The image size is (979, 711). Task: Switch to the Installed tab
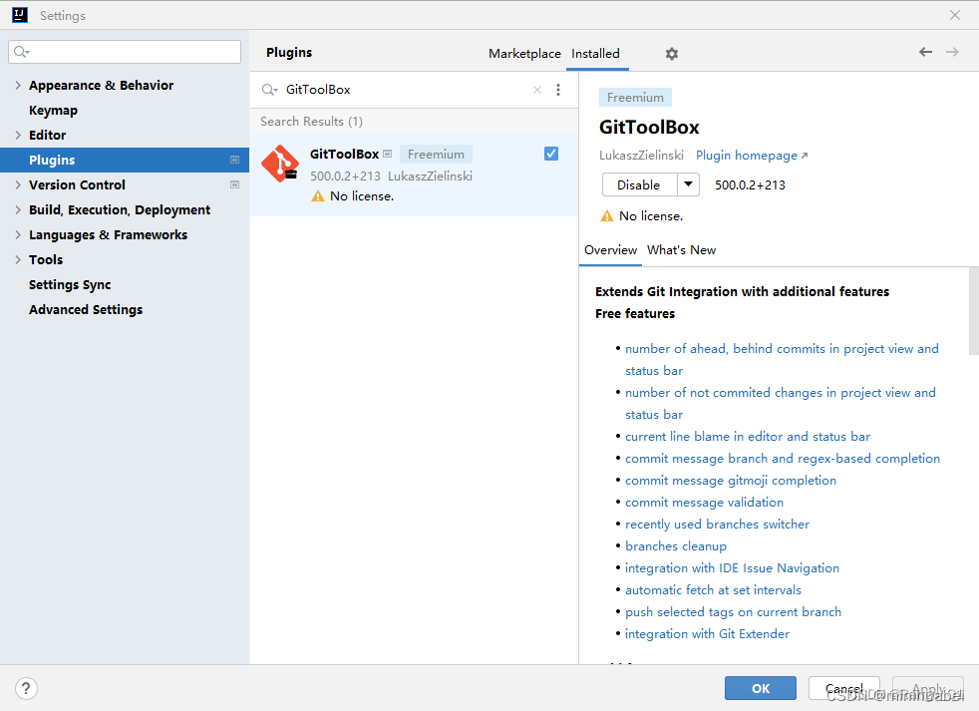coord(595,54)
